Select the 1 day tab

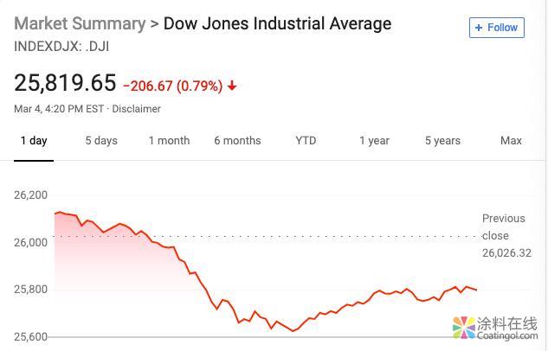(34, 141)
